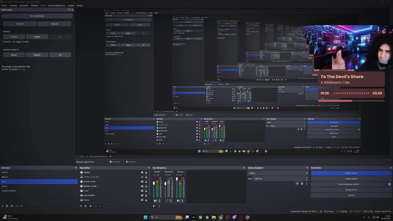Open advanced audio properties gears icon
Image resolution: width=393 pixels, height=221 pixels.
[154, 206]
